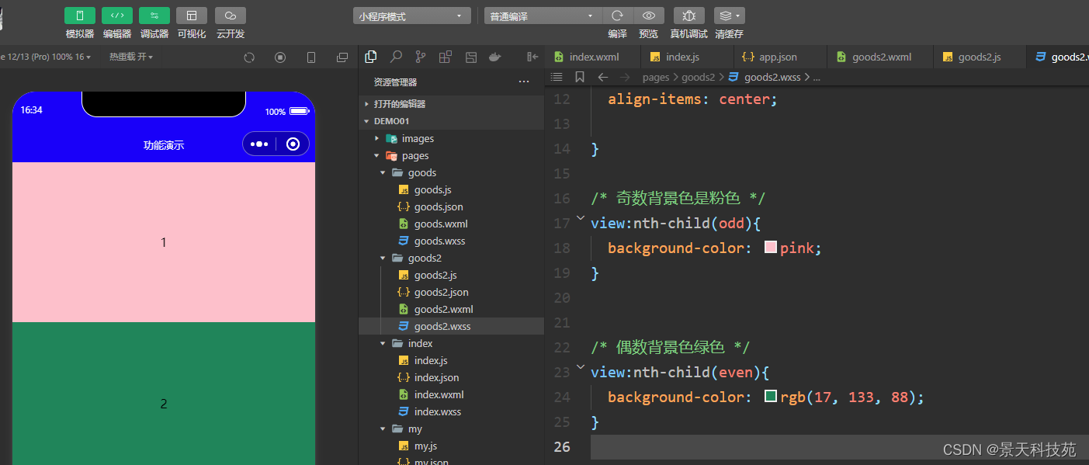
Task: Fold the view:nth-child(even) rule arrow
Action: pos(581,368)
